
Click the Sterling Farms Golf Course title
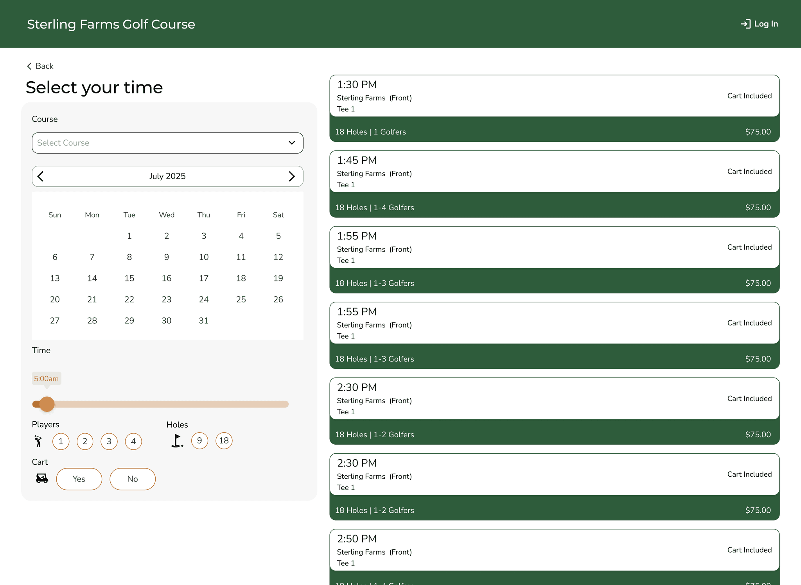[111, 24]
